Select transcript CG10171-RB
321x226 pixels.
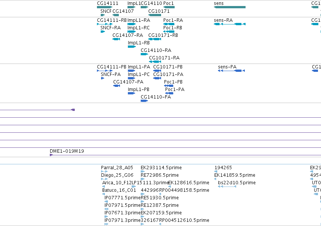[x=155, y=39]
